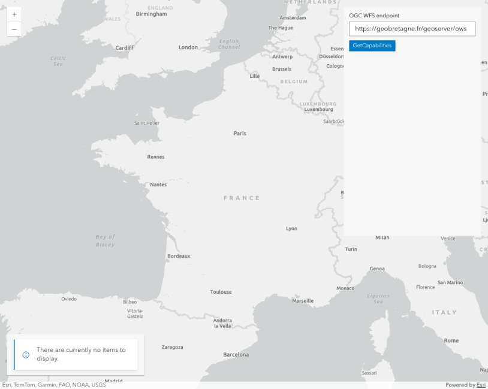Pick Bordeaux on the map
The image size is (488, 389).
(x=179, y=256)
